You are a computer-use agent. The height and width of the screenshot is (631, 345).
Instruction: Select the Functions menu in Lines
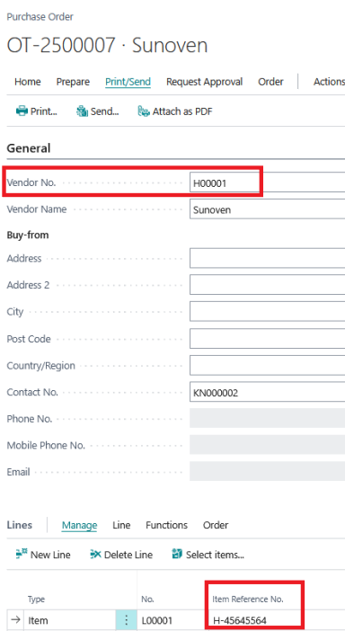166,525
